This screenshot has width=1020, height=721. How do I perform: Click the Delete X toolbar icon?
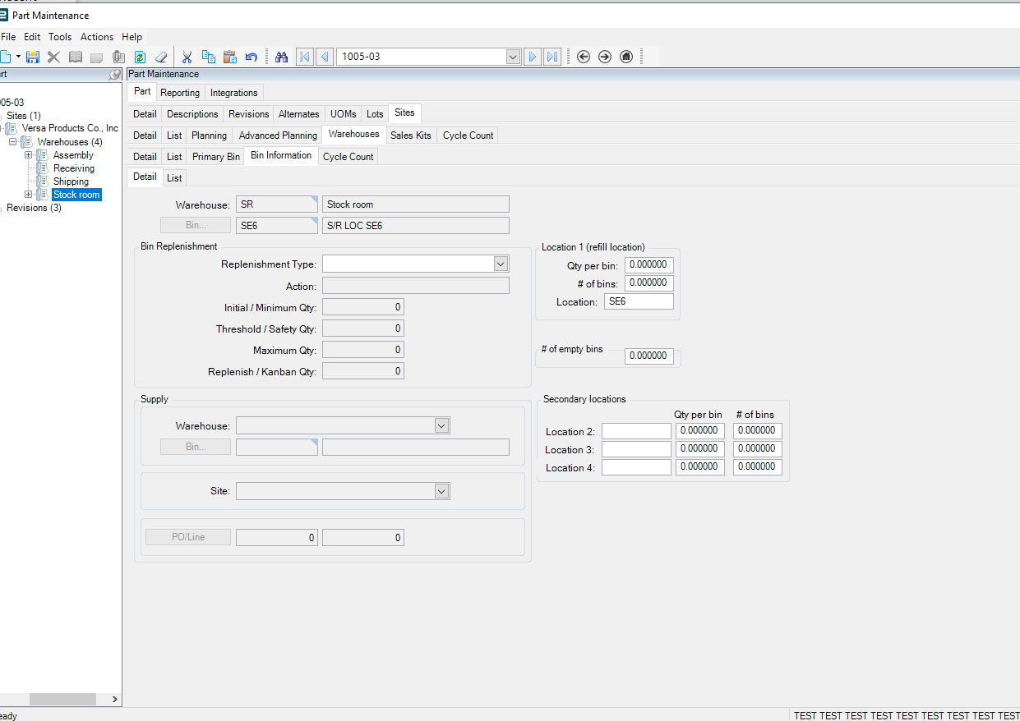53,57
